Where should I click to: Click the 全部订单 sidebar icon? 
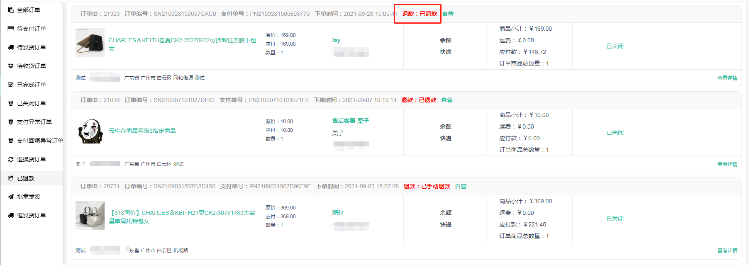pyautogui.click(x=11, y=10)
